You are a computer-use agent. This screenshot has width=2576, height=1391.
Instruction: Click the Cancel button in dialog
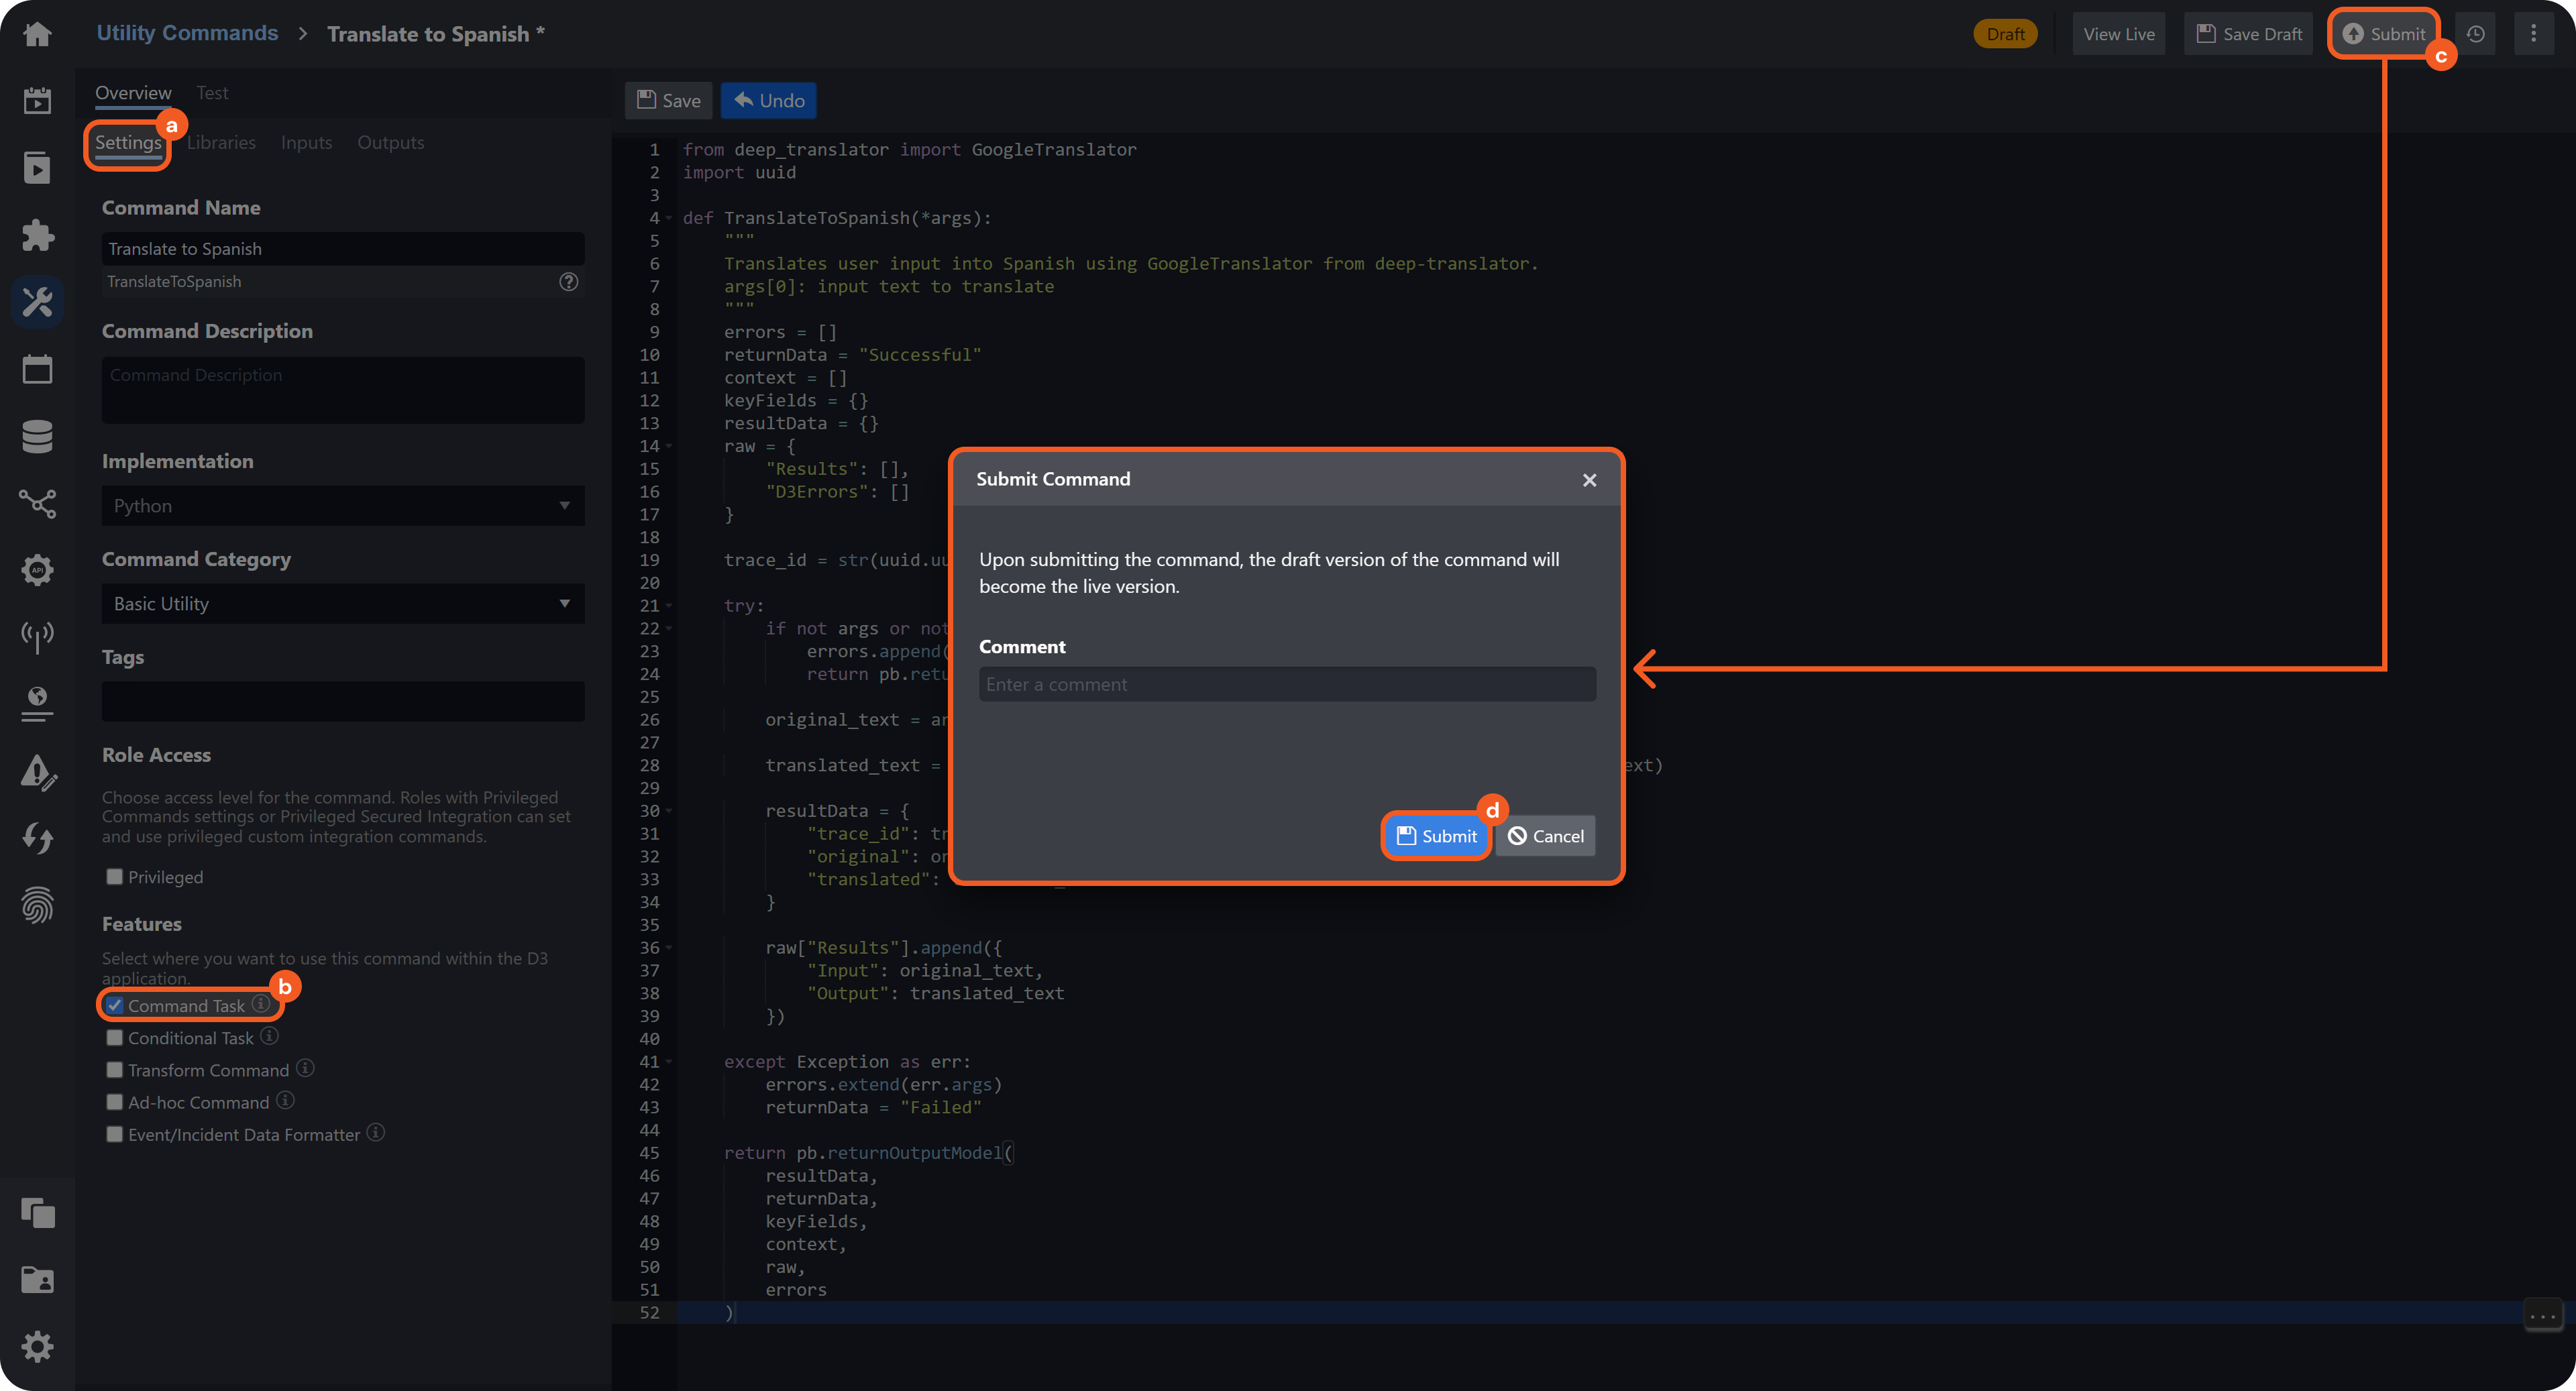click(1545, 836)
